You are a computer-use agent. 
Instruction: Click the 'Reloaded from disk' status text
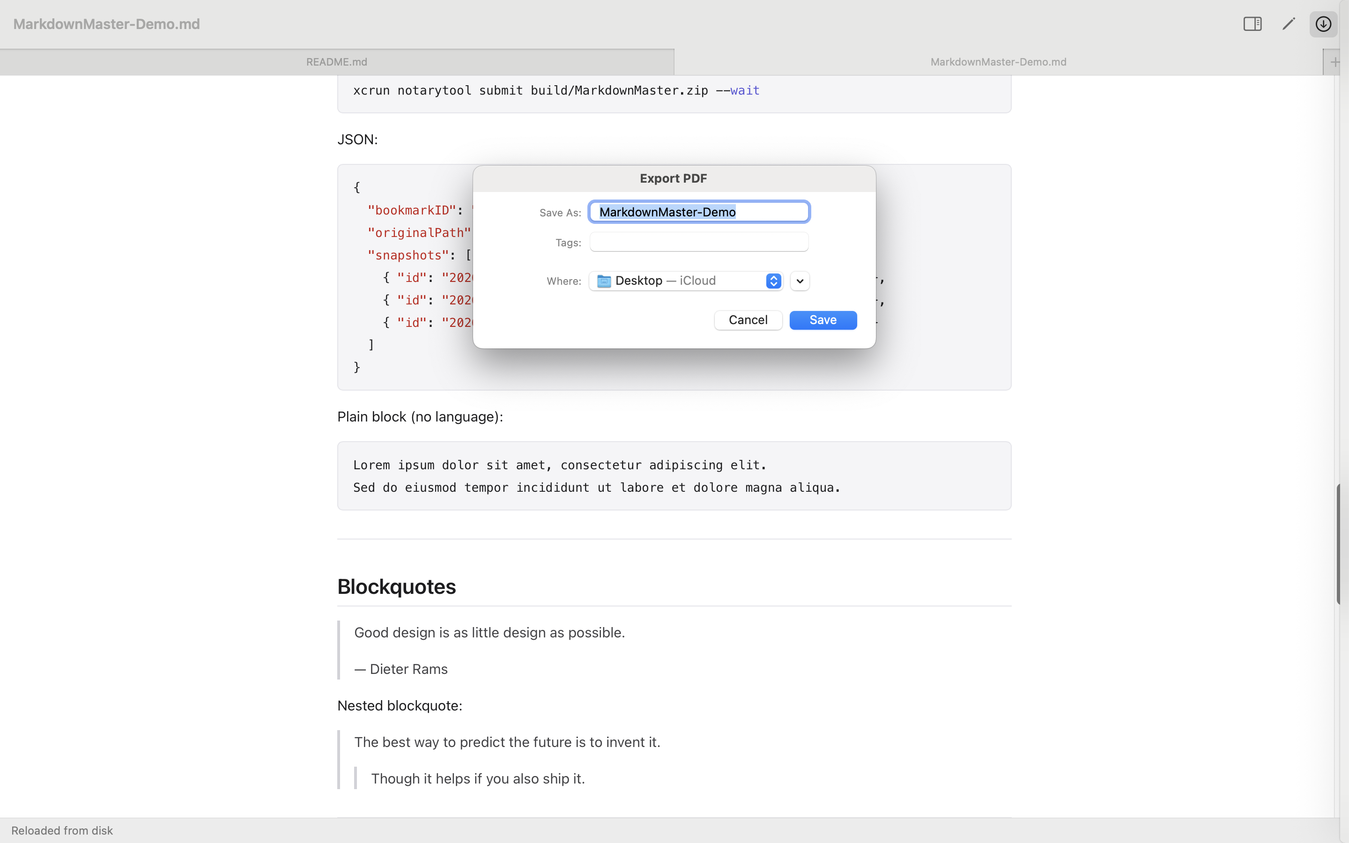point(62,831)
